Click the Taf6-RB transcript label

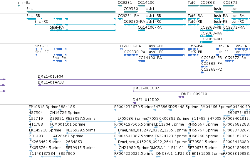click(195, 22)
